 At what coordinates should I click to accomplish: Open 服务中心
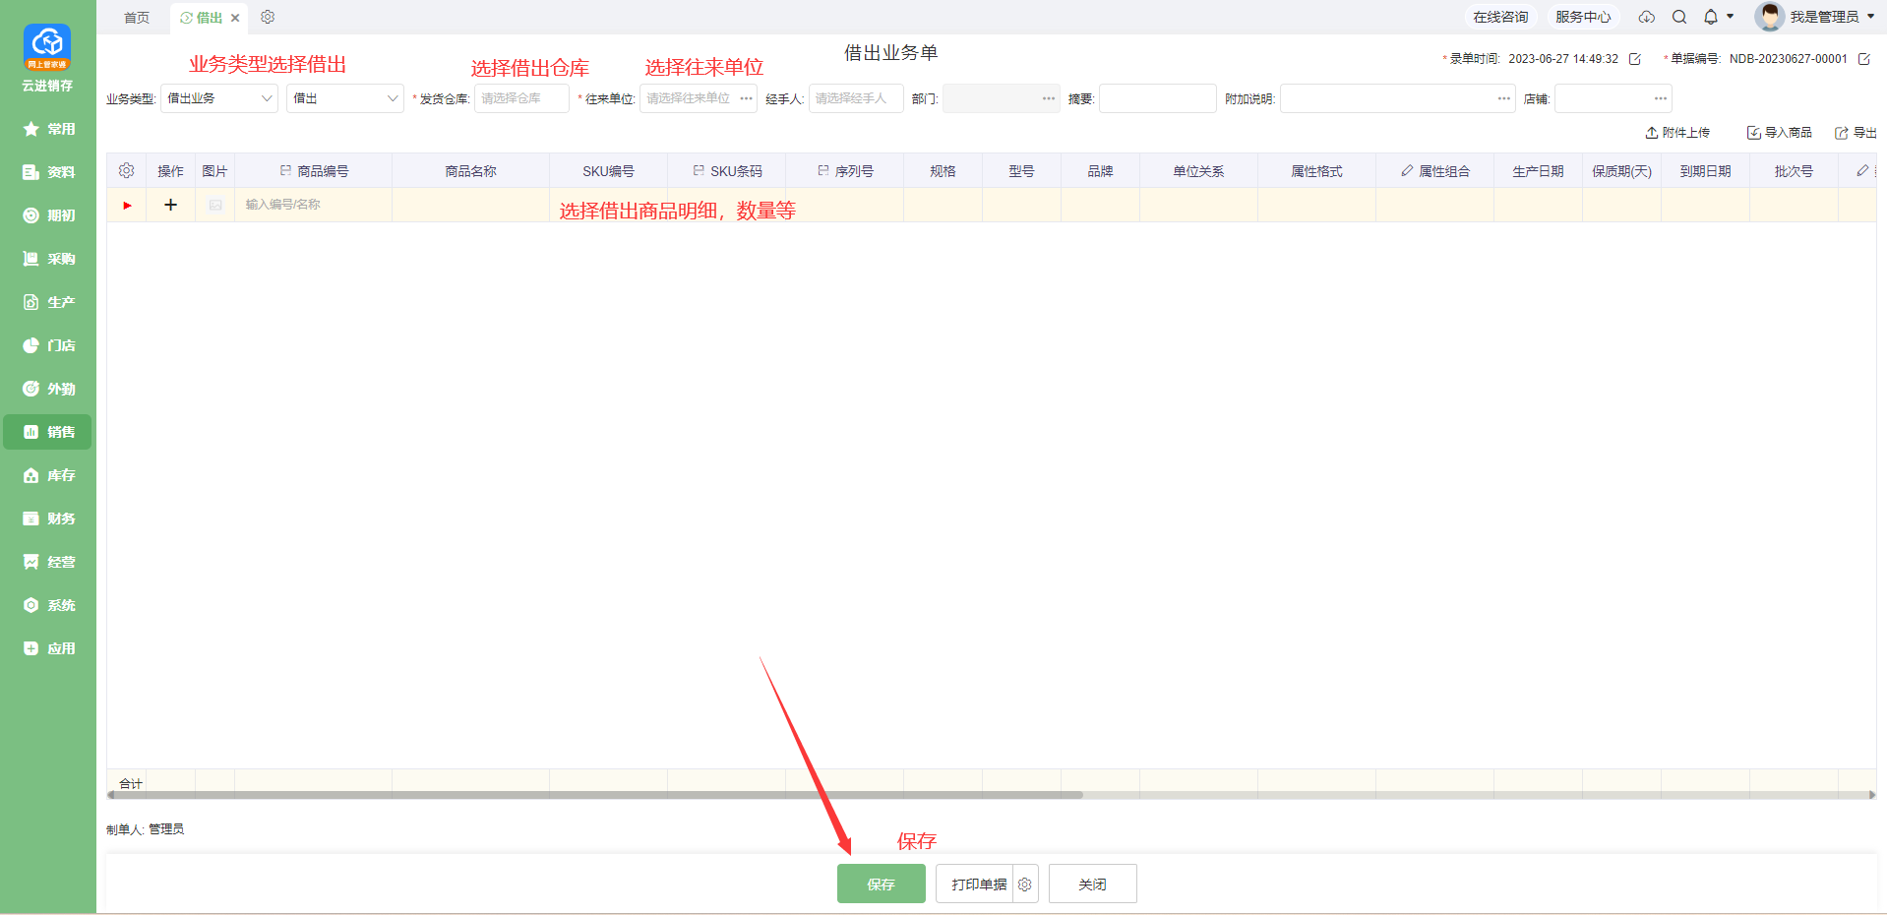[1583, 17]
